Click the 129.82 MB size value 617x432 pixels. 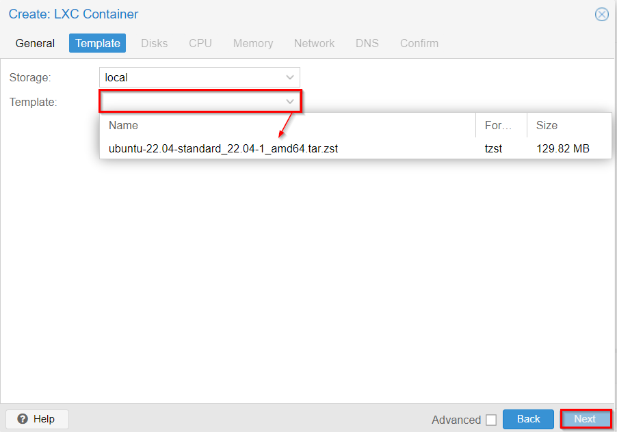563,148
